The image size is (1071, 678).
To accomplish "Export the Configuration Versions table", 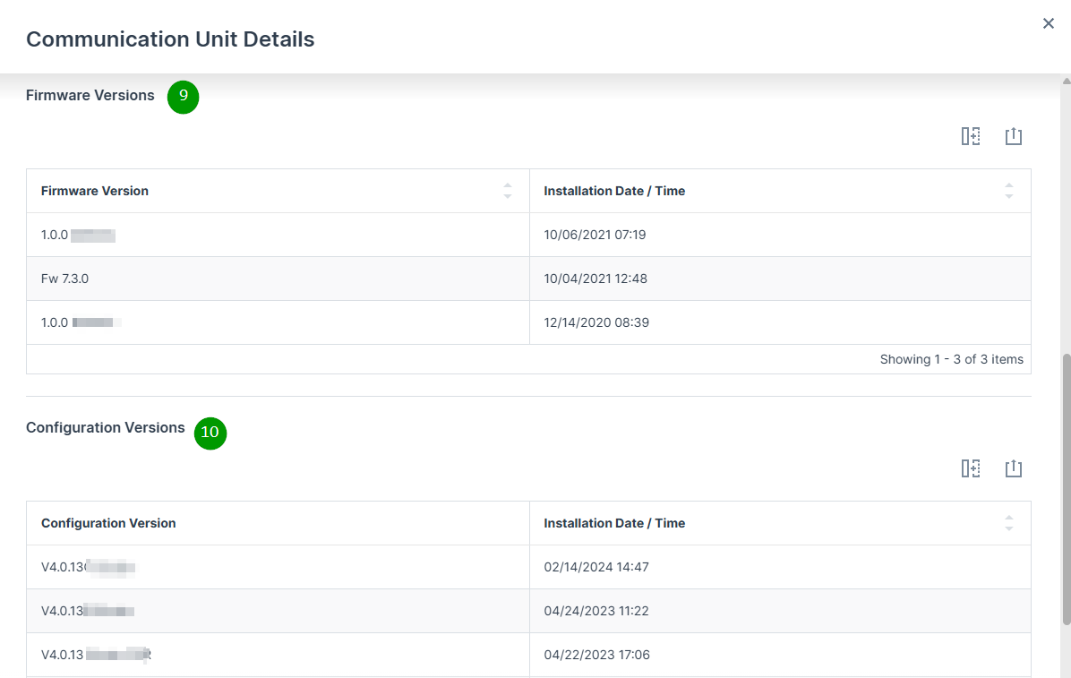I will click(x=1013, y=468).
